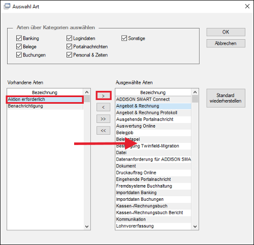This screenshot has width=254, height=245.
Task: Click down arrow of Ausgewählte Arten scrollbar
Action: (x=195, y=227)
